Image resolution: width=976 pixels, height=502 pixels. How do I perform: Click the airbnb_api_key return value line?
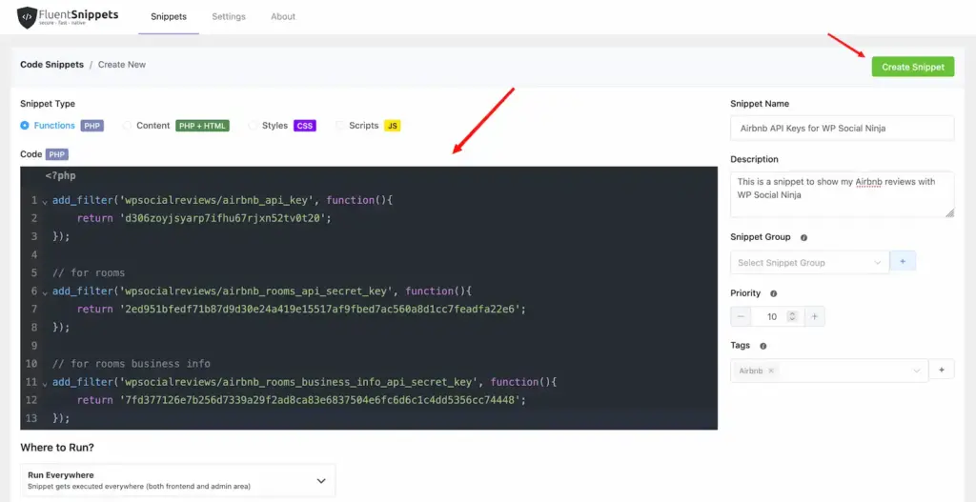[202, 218]
